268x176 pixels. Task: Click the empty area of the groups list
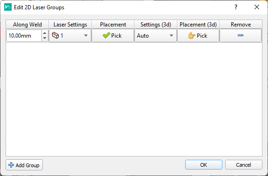[x=134, y=99]
